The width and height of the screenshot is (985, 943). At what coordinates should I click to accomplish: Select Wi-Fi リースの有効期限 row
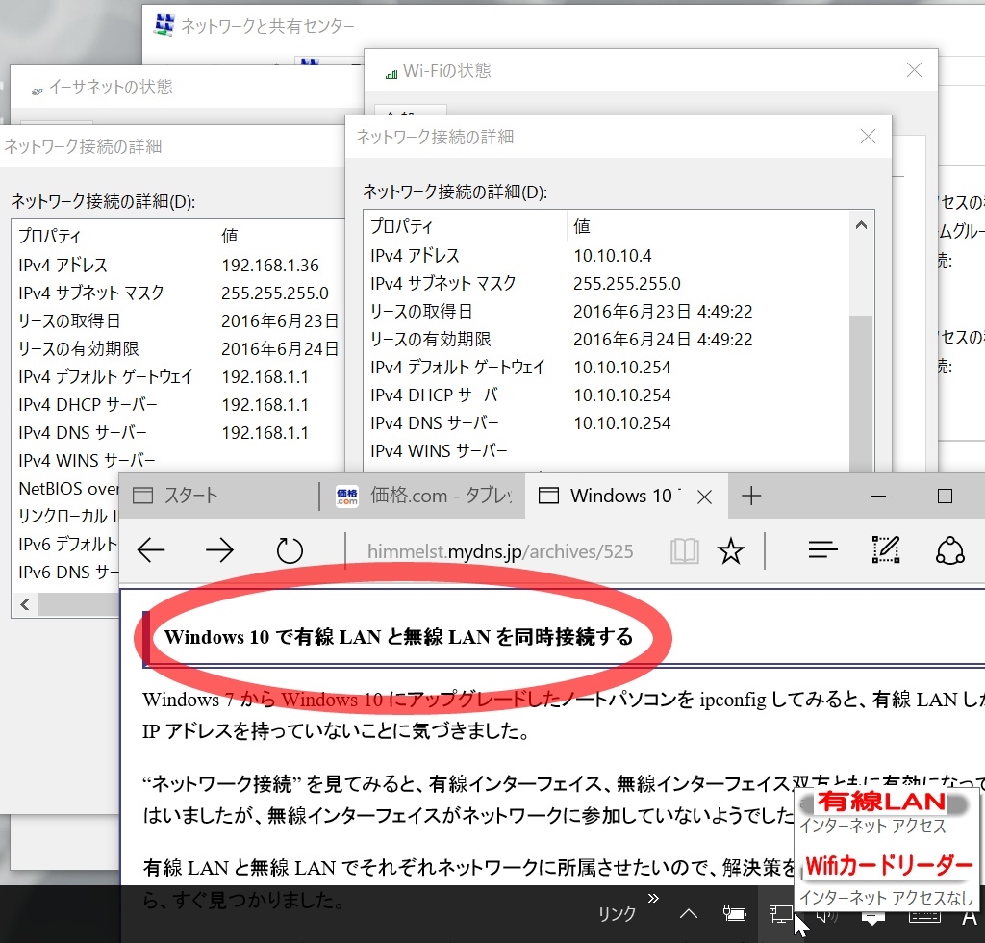click(606, 340)
